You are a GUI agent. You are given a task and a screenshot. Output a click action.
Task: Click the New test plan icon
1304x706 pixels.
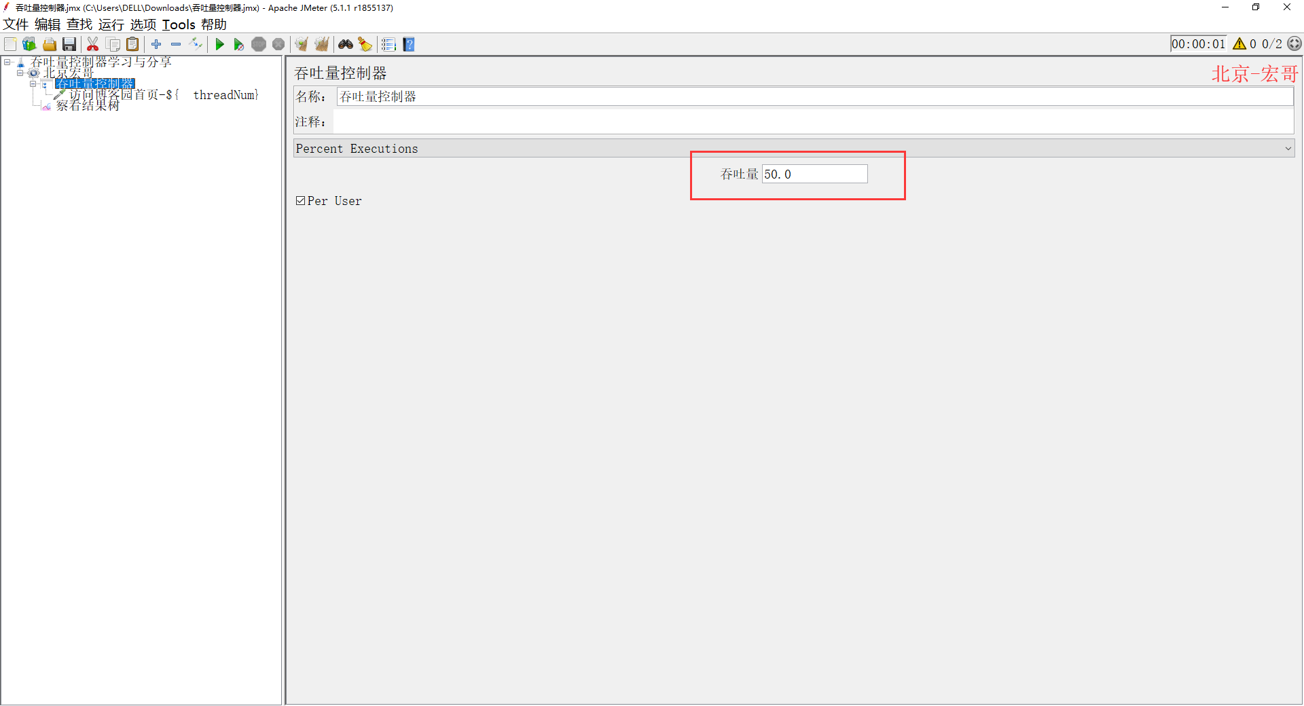click(10, 44)
